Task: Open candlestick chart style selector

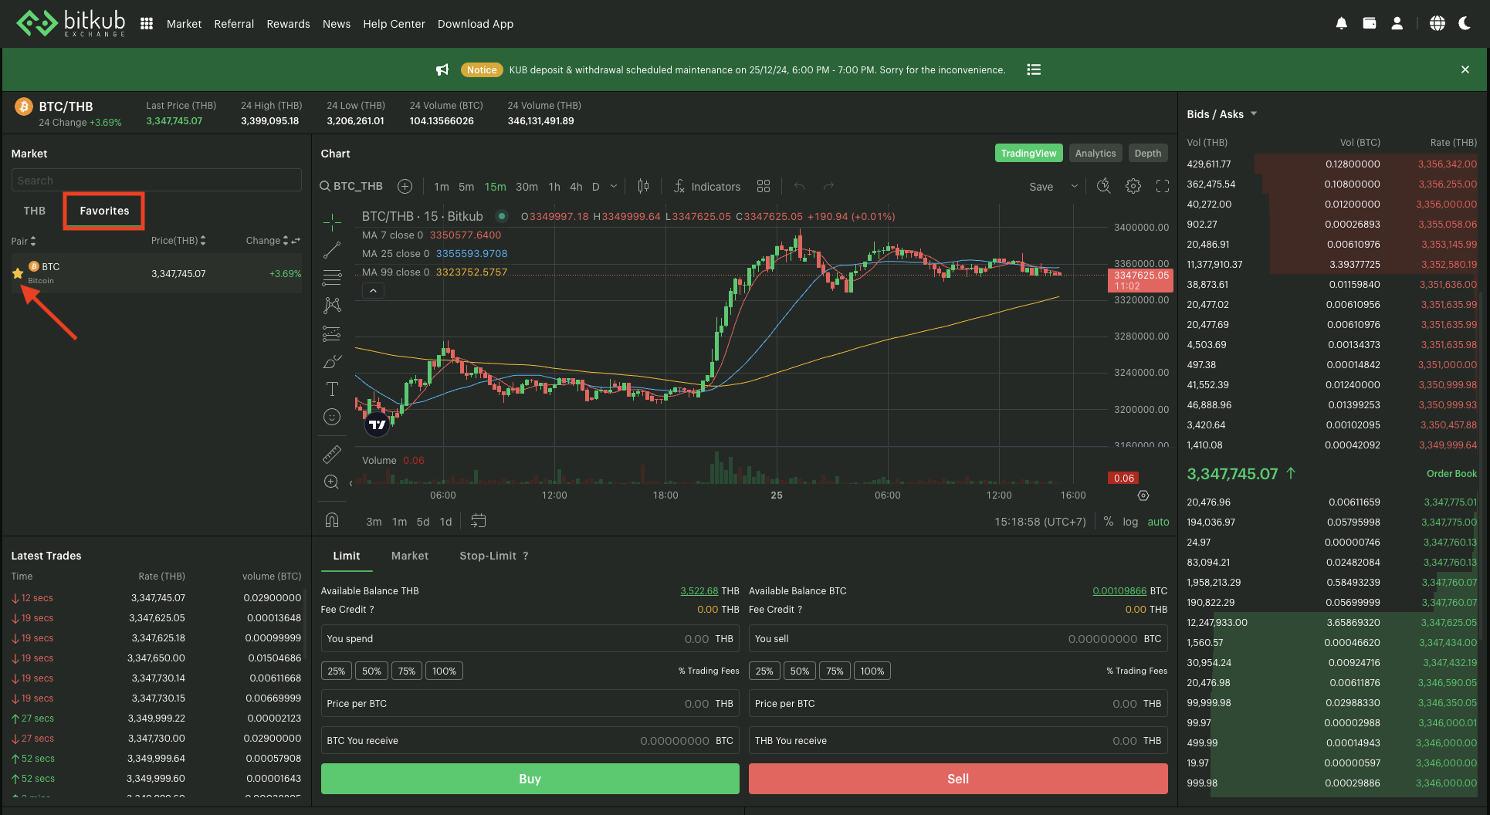Action: click(x=643, y=186)
